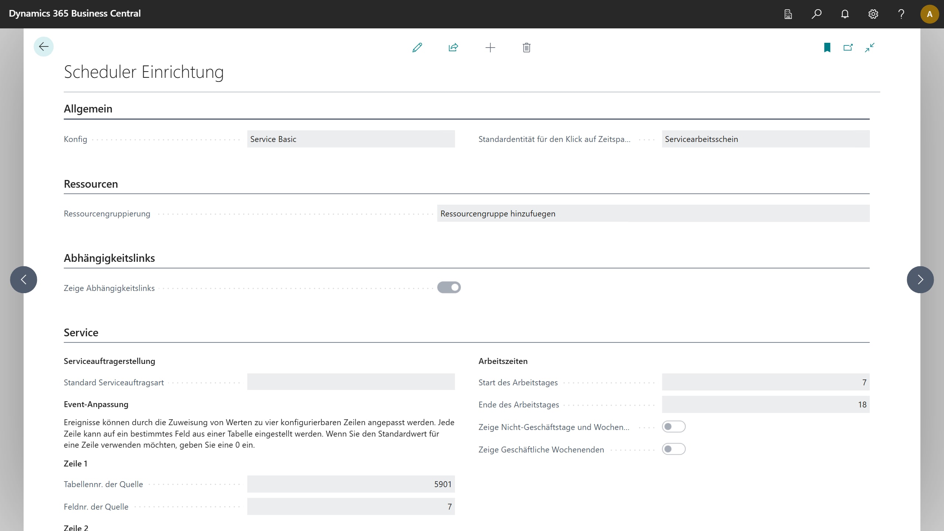The width and height of the screenshot is (944, 531).
Task: Collapse page with shrink arrows icon
Action: tap(870, 48)
